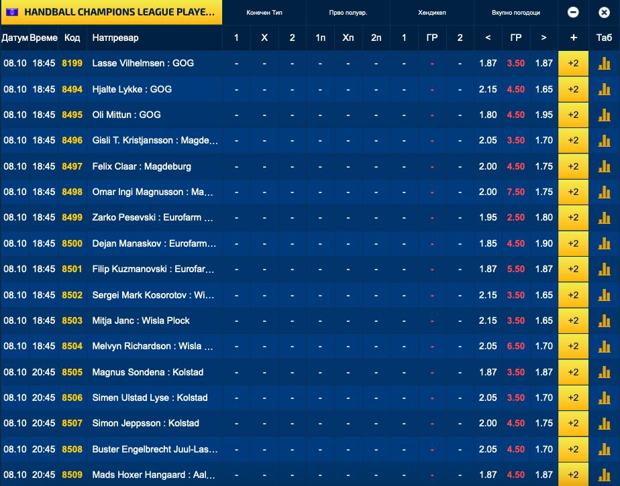The image size is (620, 486).
Task: Open table icon for Mitja Janc row
Action: [604, 320]
